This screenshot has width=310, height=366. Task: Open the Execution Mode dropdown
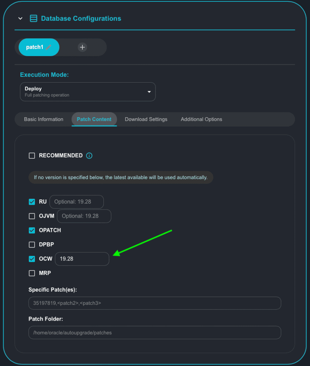point(87,92)
